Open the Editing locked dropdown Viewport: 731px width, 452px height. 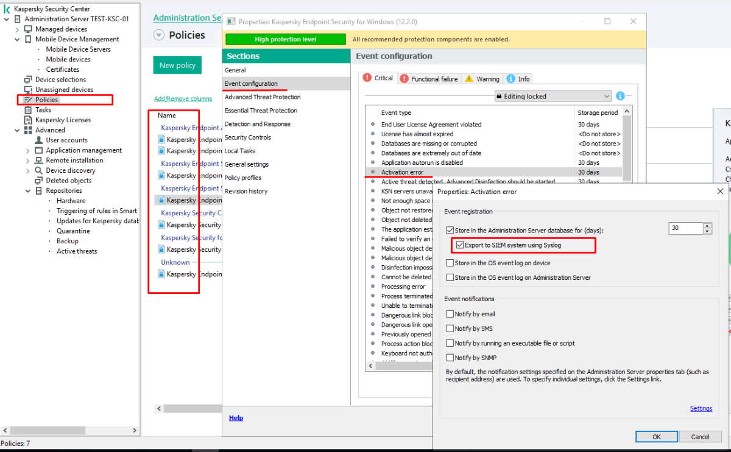pyautogui.click(x=553, y=96)
